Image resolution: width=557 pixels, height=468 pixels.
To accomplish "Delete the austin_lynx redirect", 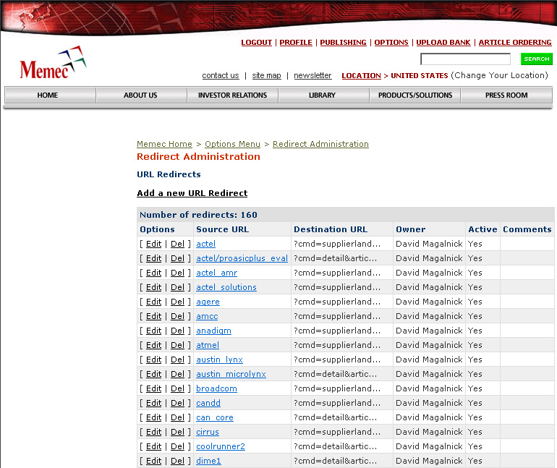I will click(x=177, y=359).
